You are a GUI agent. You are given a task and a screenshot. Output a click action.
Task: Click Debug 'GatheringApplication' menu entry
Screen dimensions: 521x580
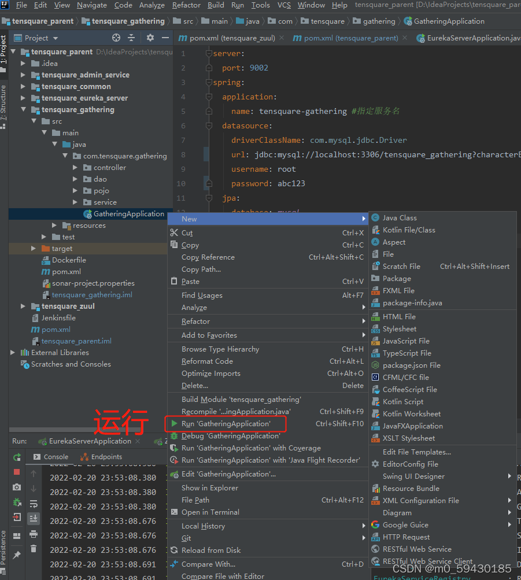coord(268,436)
